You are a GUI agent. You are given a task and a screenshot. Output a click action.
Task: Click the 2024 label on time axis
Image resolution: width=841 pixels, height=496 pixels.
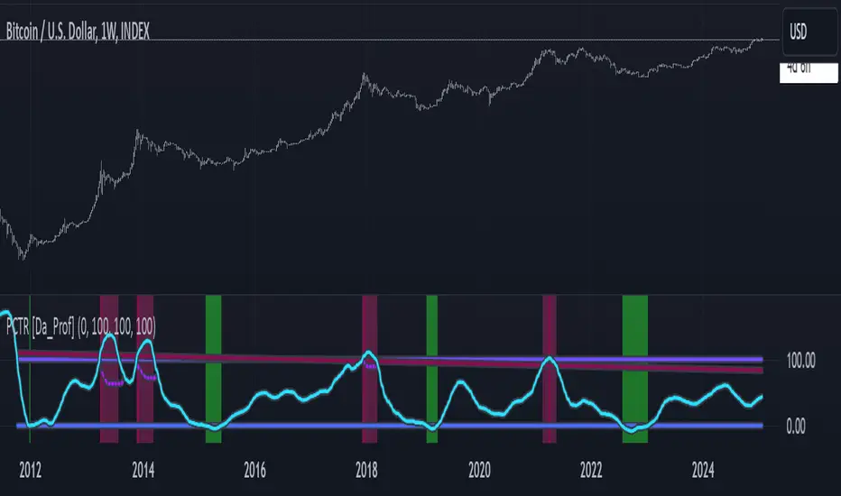click(x=703, y=470)
